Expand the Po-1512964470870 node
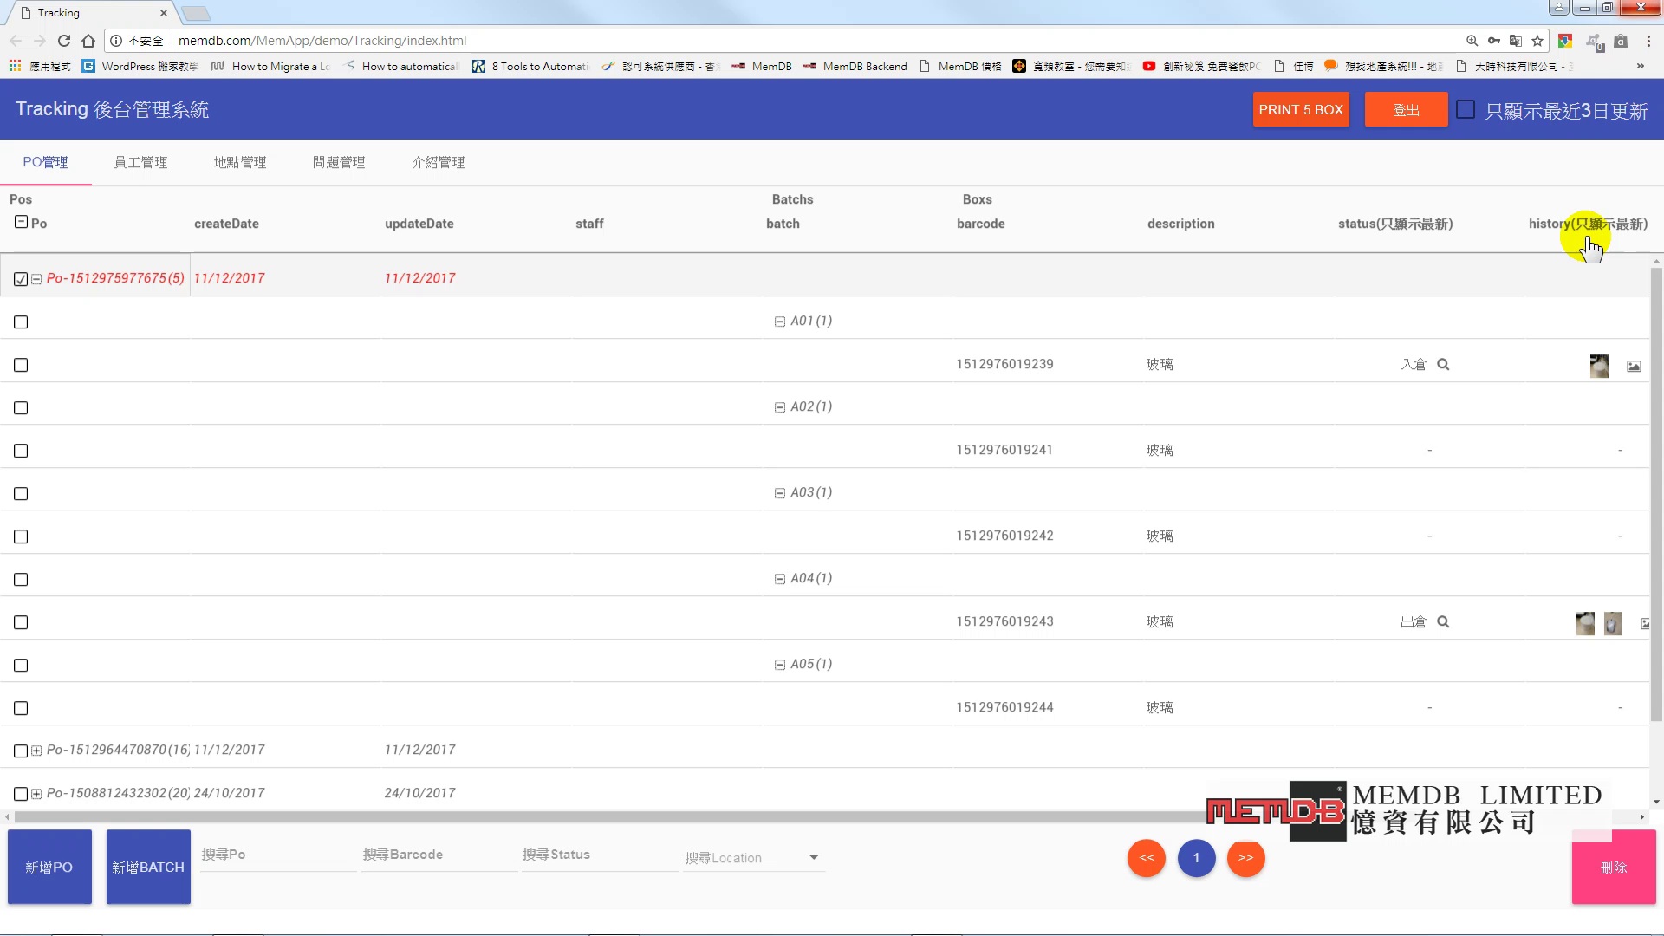This screenshot has width=1664, height=936. click(x=36, y=751)
